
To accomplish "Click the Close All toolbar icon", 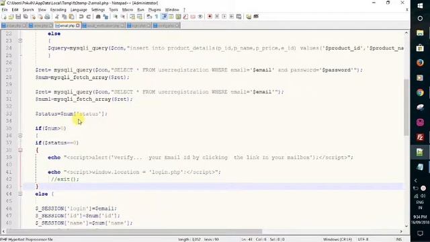I will point(40,17).
